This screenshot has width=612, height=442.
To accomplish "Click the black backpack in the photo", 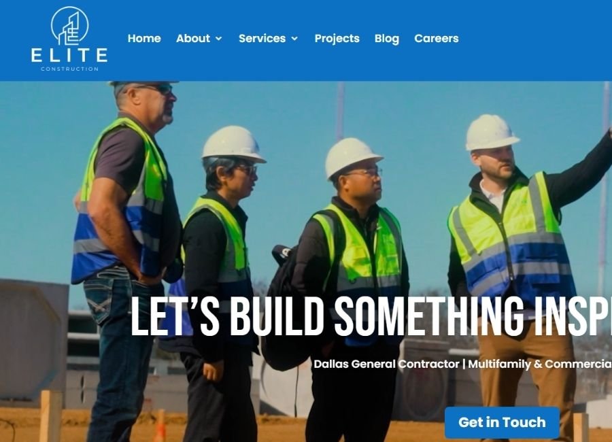I will (x=283, y=312).
